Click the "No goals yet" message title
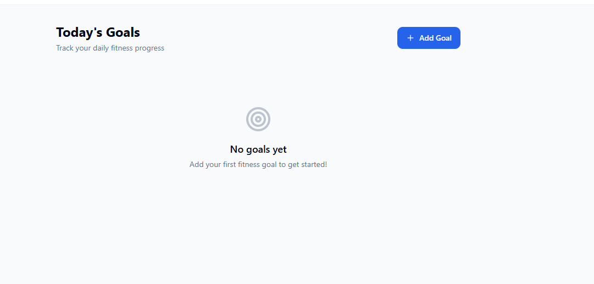This screenshot has width=594, height=284. pos(258,149)
